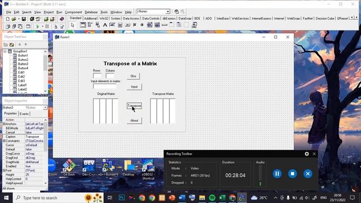Viewport: 361px width, 203px height.
Task: Expand the Constraints property
Action: coord(4,140)
